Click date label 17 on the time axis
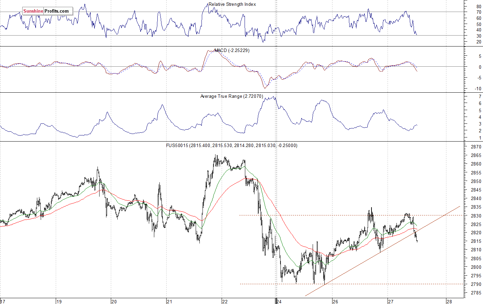483x304 pixels. click(x=3, y=302)
